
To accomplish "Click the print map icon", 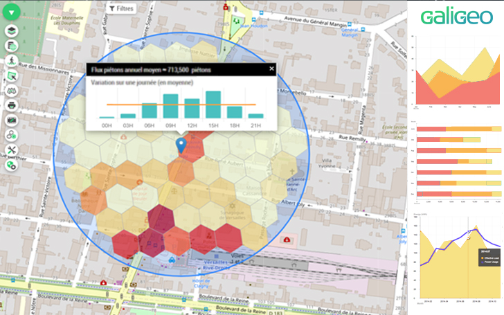I will (12, 105).
